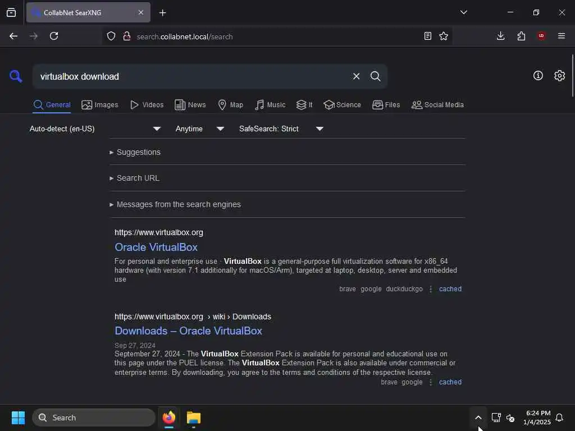Go back to previous page
575x431 pixels.
[x=13, y=36]
